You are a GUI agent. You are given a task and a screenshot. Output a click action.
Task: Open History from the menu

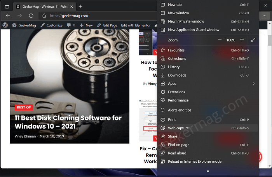208,67
